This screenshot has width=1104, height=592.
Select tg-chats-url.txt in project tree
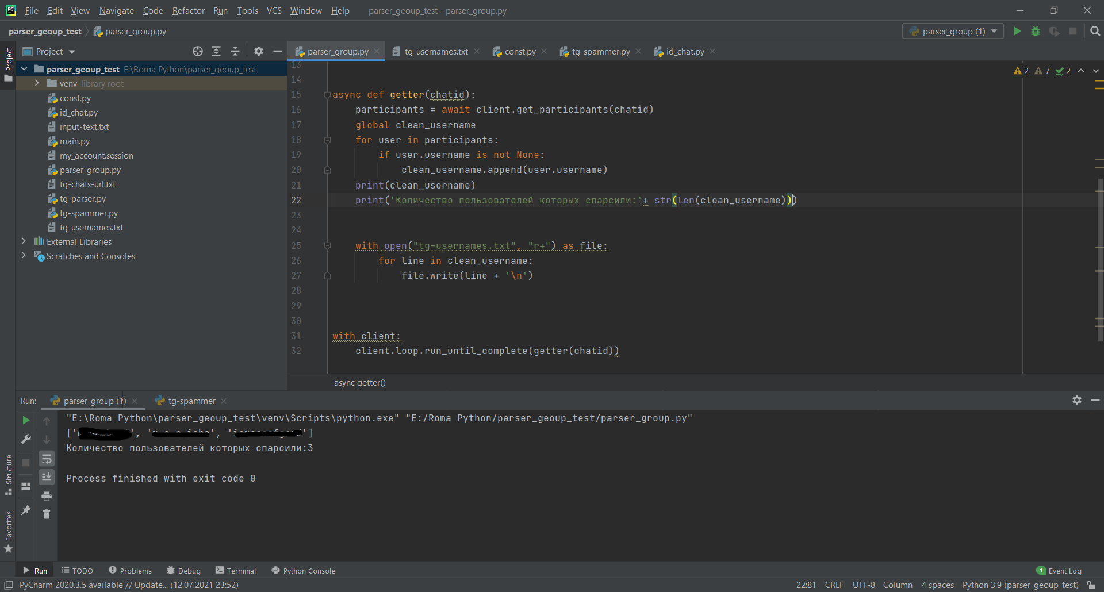coord(87,184)
